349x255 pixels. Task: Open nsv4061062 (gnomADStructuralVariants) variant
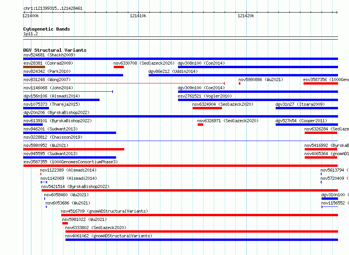point(109,236)
